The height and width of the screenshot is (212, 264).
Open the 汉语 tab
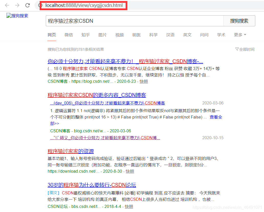pyautogui.click(x=170, y=35)
